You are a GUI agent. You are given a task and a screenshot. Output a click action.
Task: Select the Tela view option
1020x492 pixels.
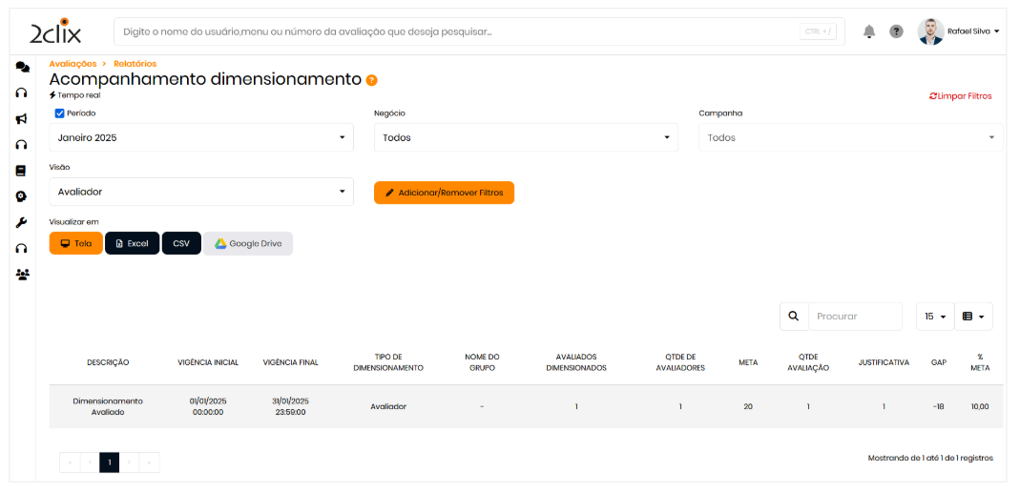(x=75, y=243)
